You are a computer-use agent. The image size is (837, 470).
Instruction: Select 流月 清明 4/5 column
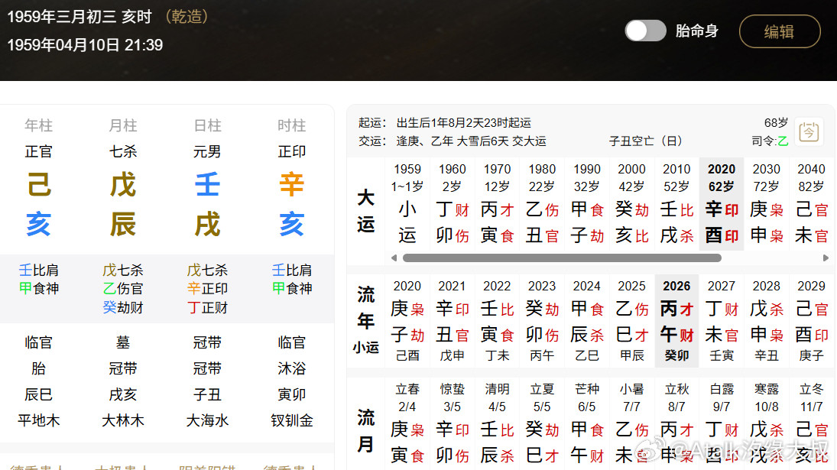[x=497, y=423]
